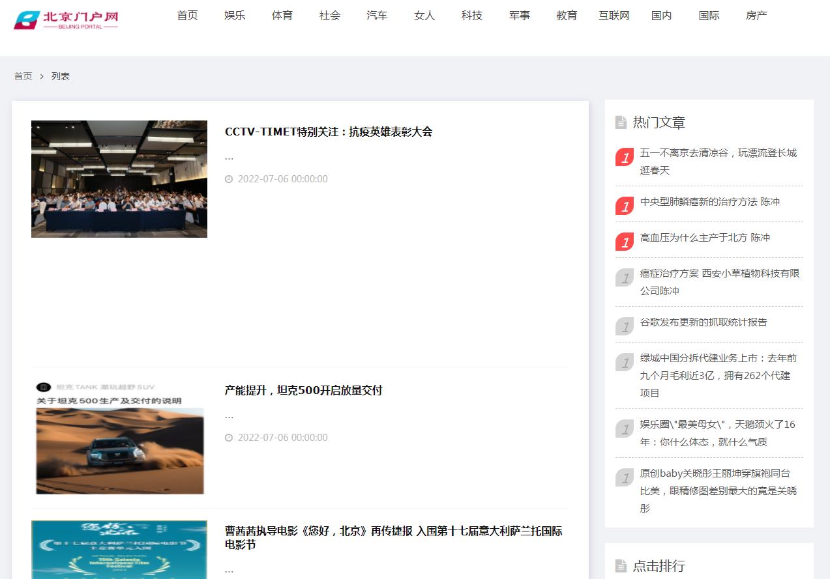Open the 首页 navigation menu item

click(188, 15)
